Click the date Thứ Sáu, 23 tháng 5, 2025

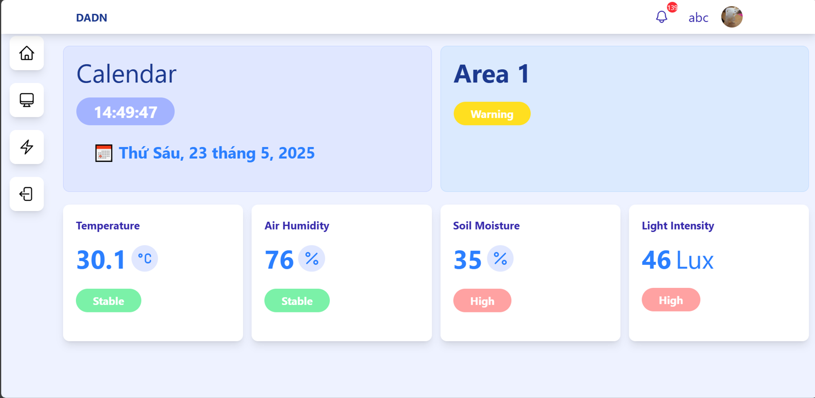[x=216, y=153]
